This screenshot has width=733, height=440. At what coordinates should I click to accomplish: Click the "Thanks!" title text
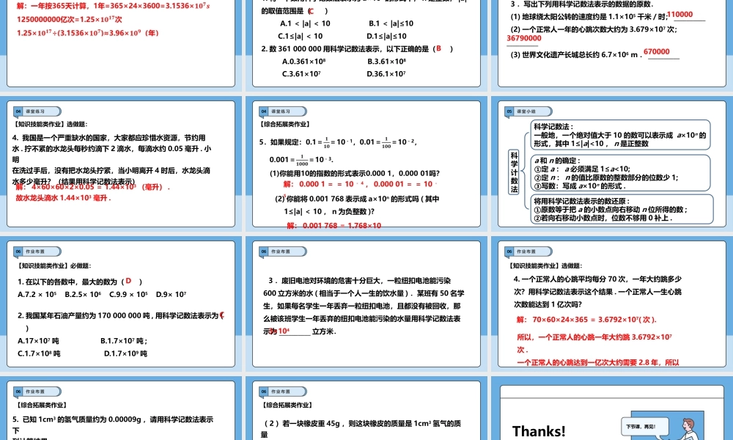(x=539, y=430)
